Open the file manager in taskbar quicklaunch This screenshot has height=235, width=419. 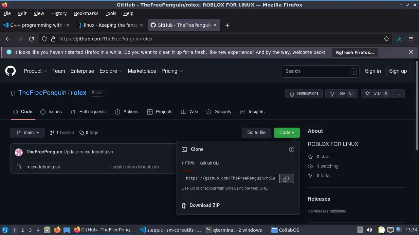tap(47, 230)
